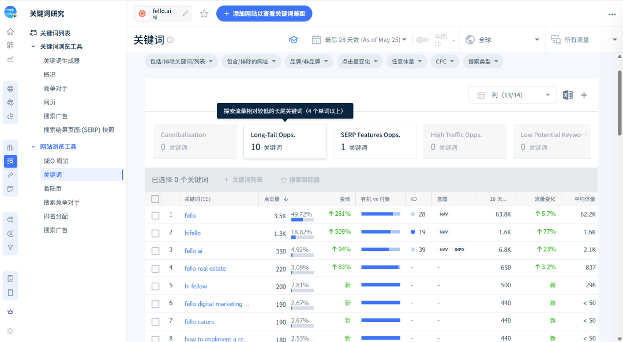
Task: Open the keyword link fello carers
Action: coord(199,322)
